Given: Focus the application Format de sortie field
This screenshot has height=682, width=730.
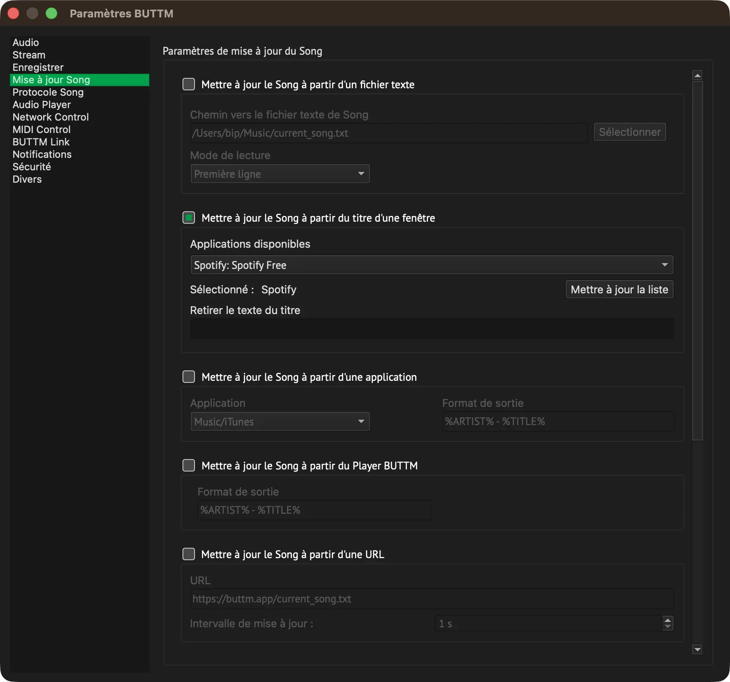Looking at the screenshot, I should [x=558, y=421].
